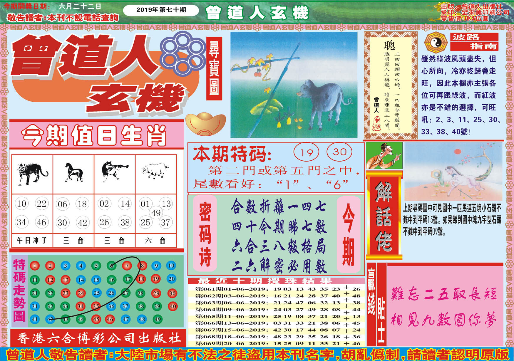The height and width of the screenshot is (361, 514).
Task: Click the red ball number 1 in 特碼走勢圖
Action: [x=35, y=266]
